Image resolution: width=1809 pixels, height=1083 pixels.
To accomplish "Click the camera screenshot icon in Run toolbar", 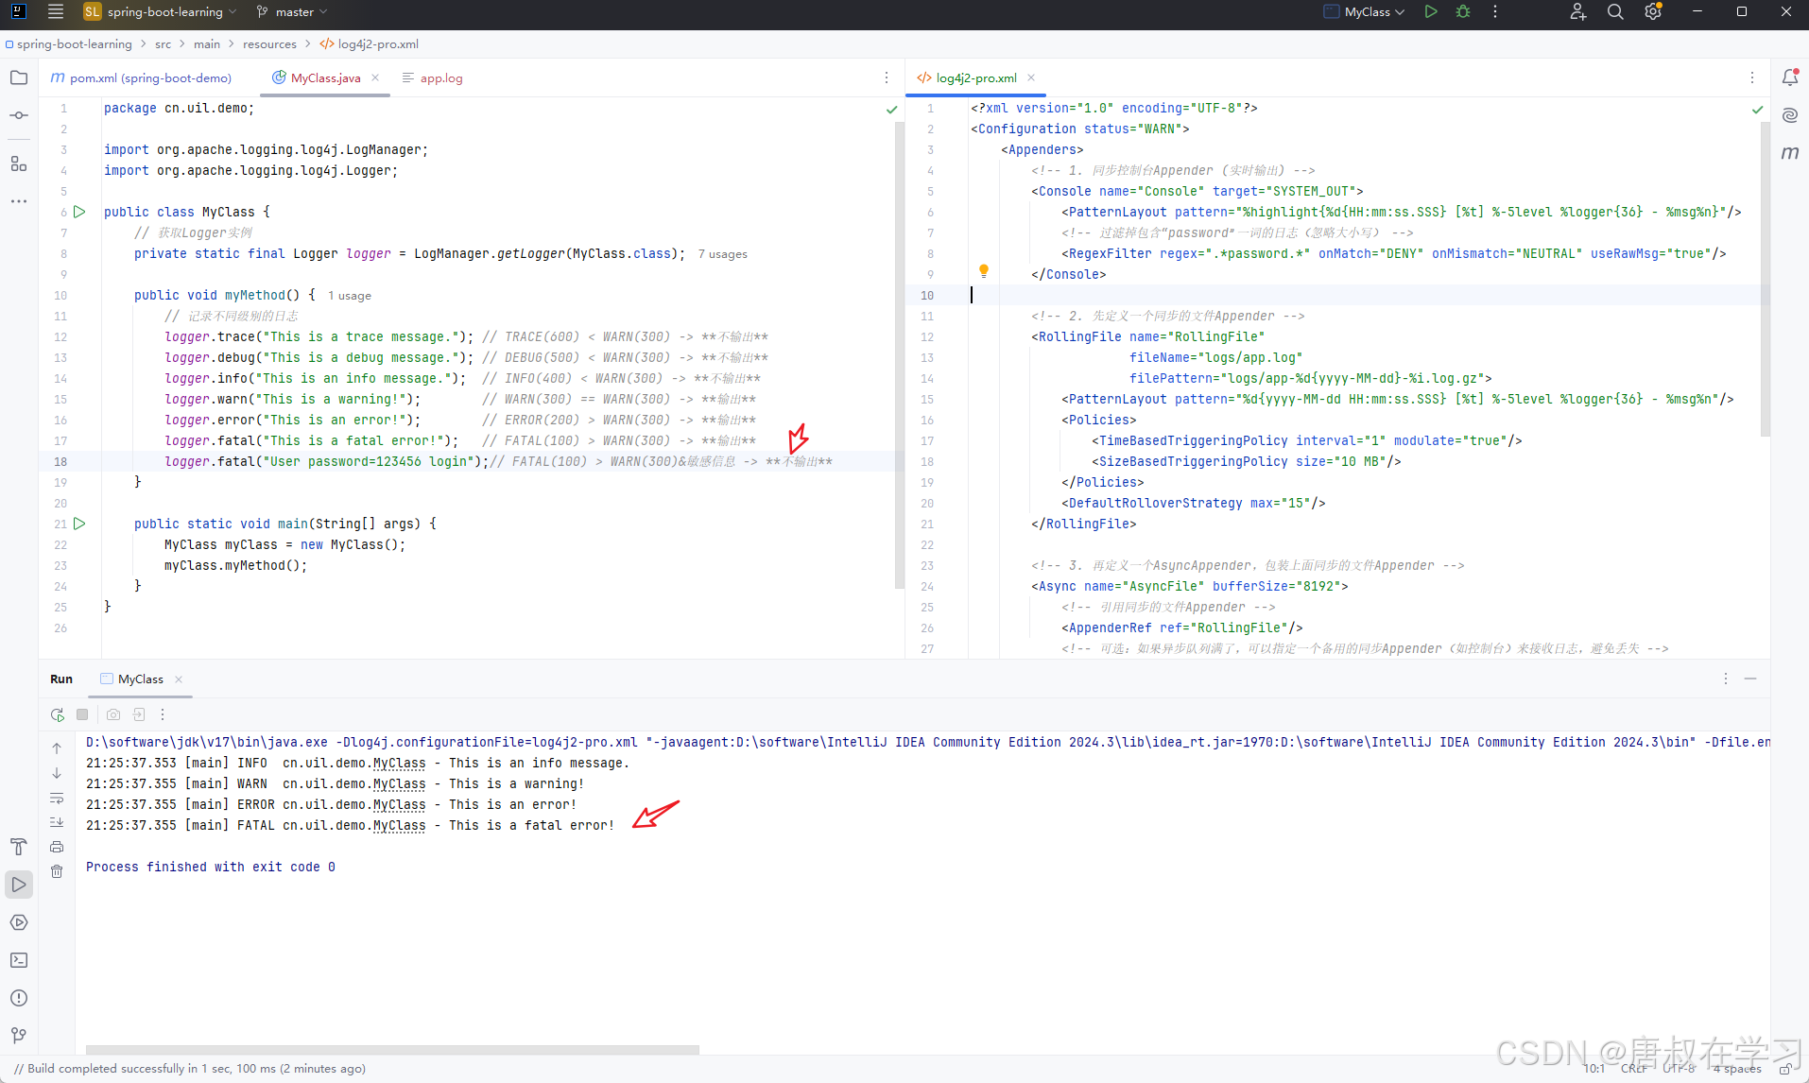I will tap(113, 714).
